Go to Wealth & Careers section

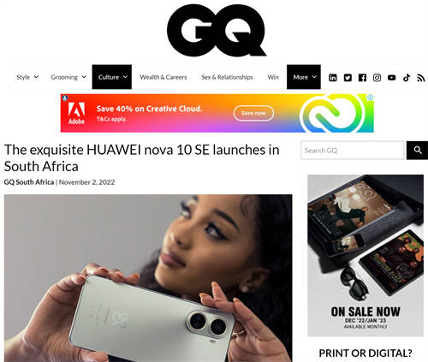(x=163, y=77)
